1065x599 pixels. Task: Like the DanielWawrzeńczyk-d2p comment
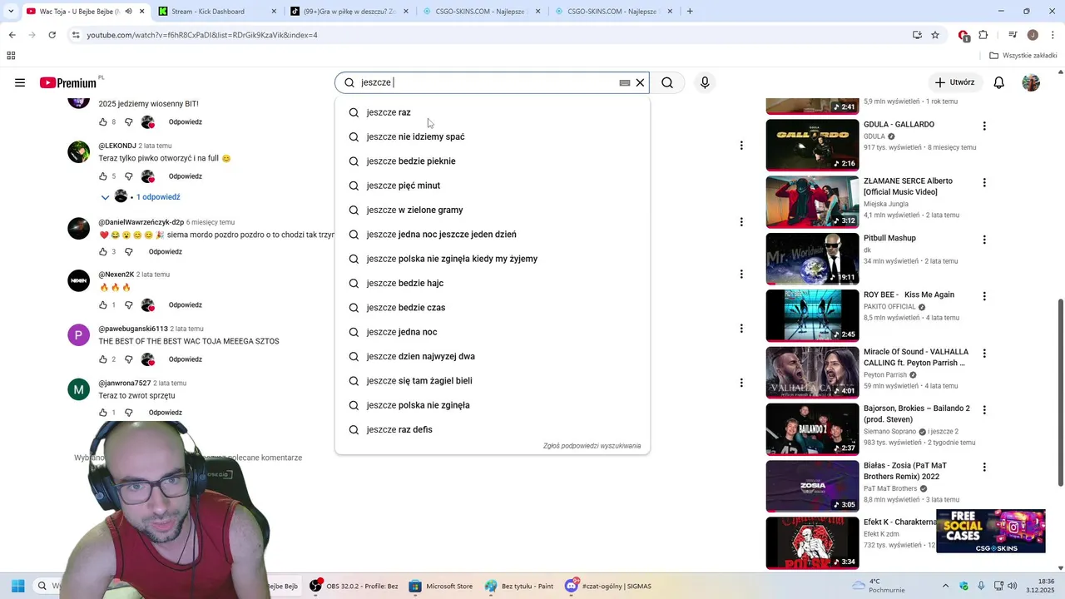click(x=103, y=252)
